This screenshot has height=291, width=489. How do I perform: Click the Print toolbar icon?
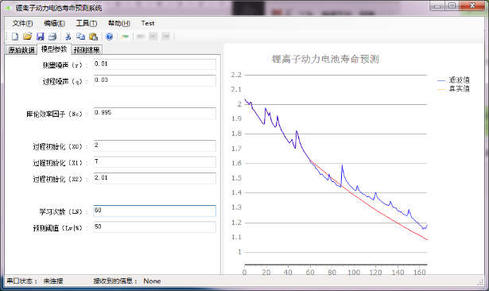pos(52,37)
